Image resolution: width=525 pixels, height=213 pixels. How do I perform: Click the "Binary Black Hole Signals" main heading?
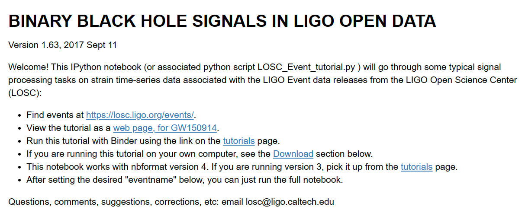(x=222, y=21)
